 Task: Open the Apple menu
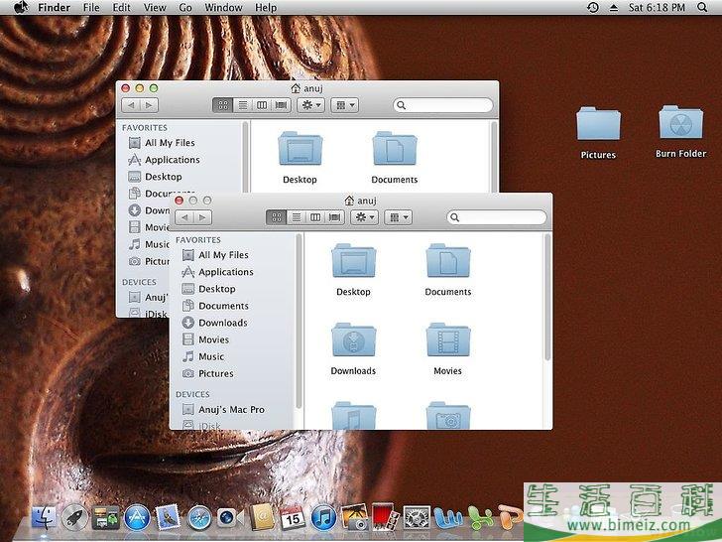[21, 7]
